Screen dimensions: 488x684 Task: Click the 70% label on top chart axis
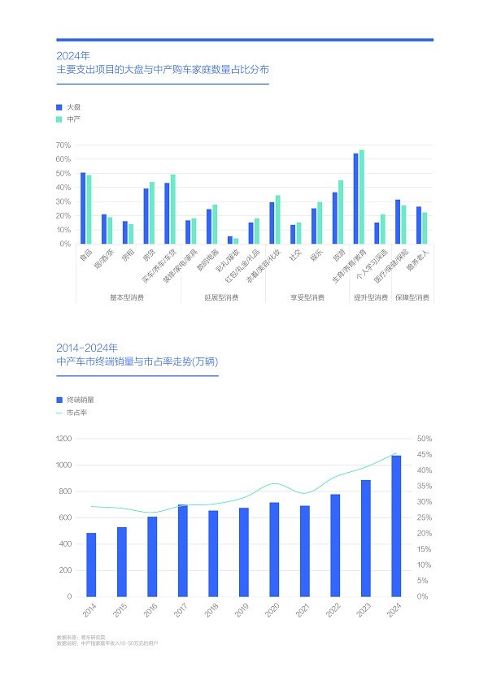point(63,145)
